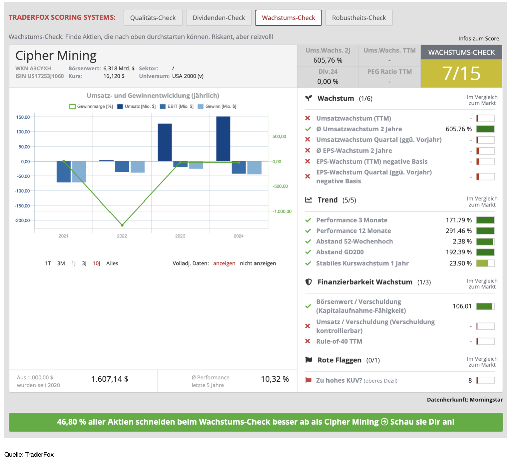Select the 3J chart time range
The image size is (511, 460).
click(84, 263)
